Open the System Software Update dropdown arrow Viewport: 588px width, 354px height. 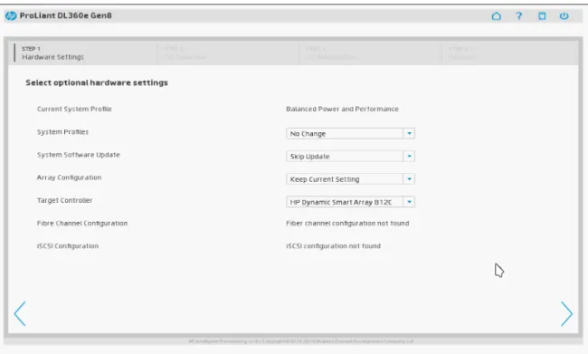[x=409, y=156]
